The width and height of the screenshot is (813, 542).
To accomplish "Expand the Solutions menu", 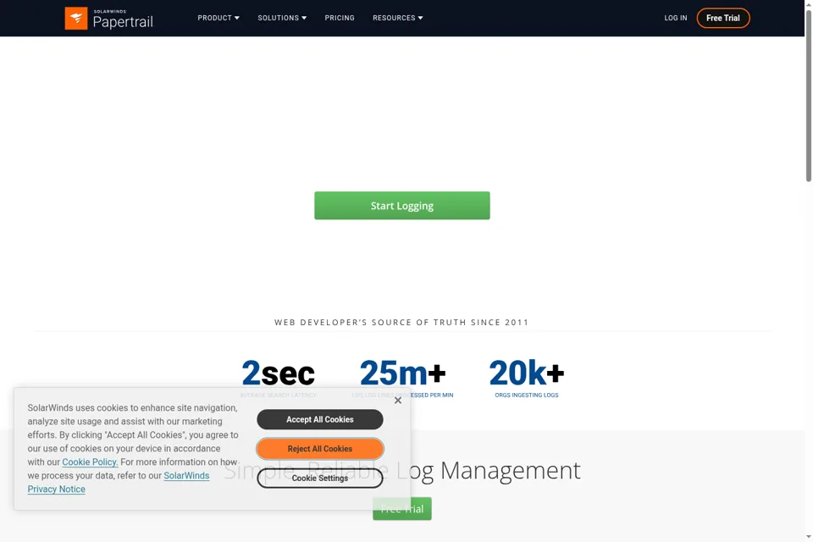I will (x=282, y=18).
